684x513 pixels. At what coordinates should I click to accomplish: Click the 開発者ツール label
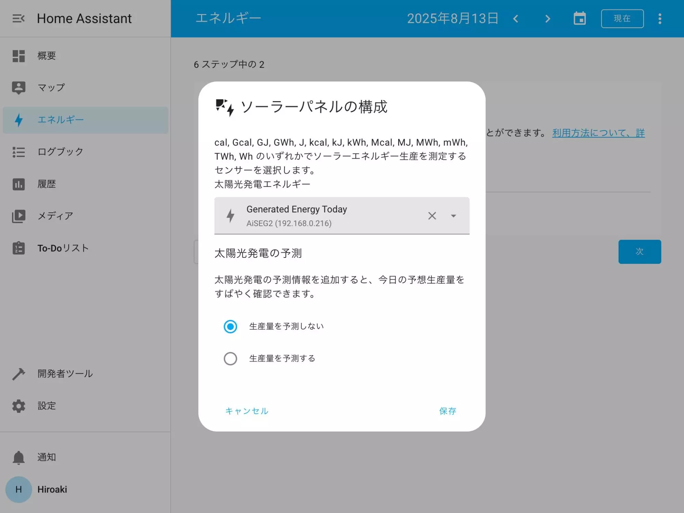(x=65, y=374)
